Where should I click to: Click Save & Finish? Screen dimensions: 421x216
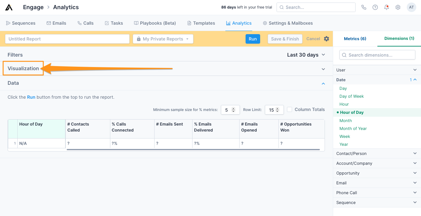pos(285,39)
